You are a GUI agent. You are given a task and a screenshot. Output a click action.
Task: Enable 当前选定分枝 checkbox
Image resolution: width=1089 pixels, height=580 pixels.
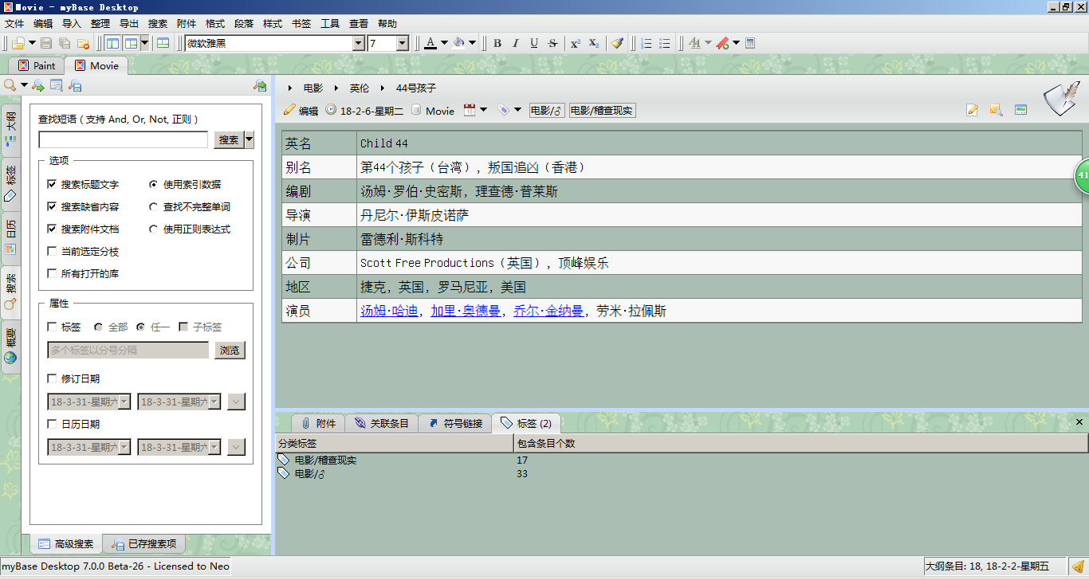[53, 251]
